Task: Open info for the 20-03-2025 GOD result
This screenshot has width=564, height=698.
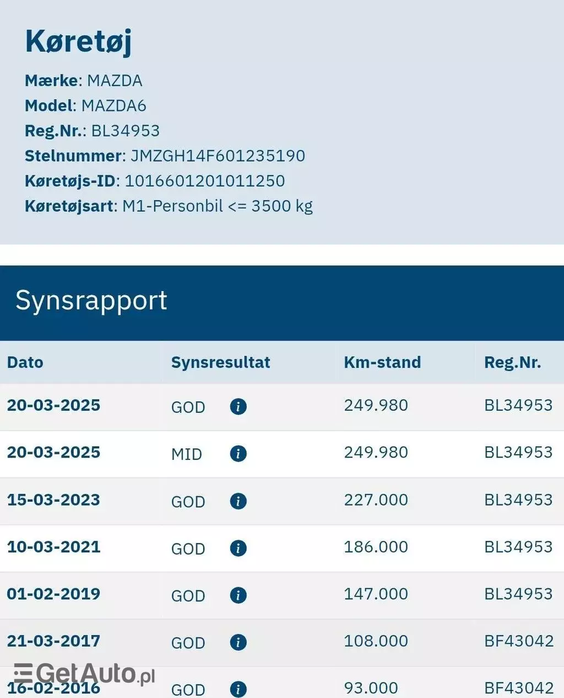Action: tap(238, 407)
